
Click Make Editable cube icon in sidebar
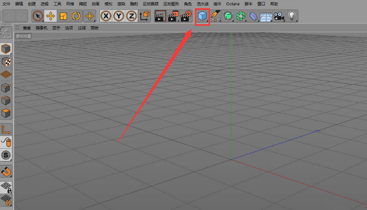(x=6, y=49)
